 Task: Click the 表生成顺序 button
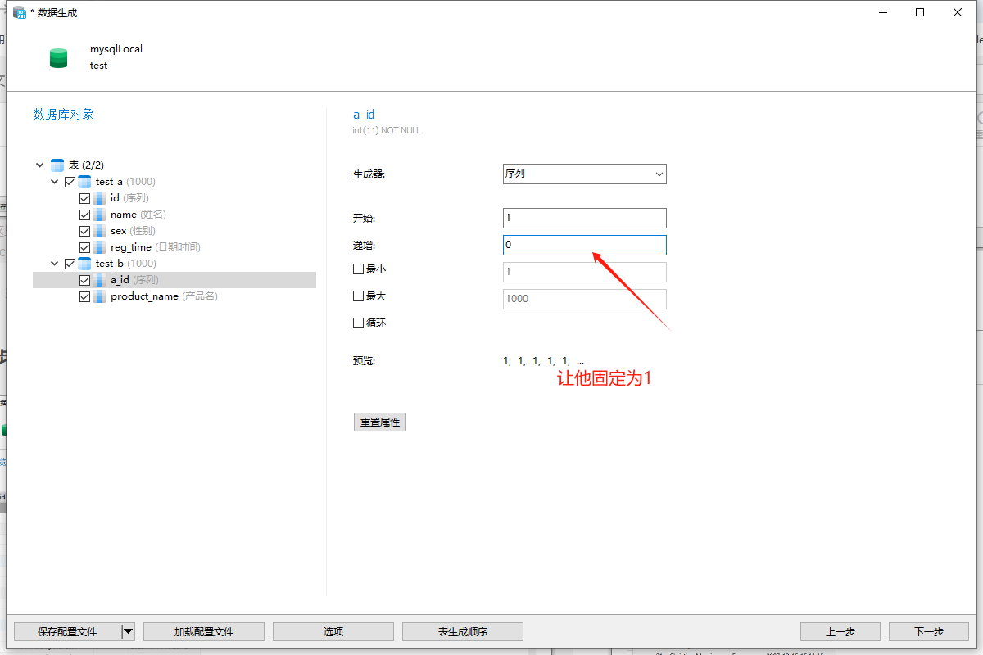click(x=463, y=631)
